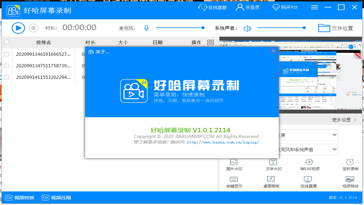Launch the 在线直播 live streaming feature
The height and width of the screenshot is (205, 364).
coord(308,182)
